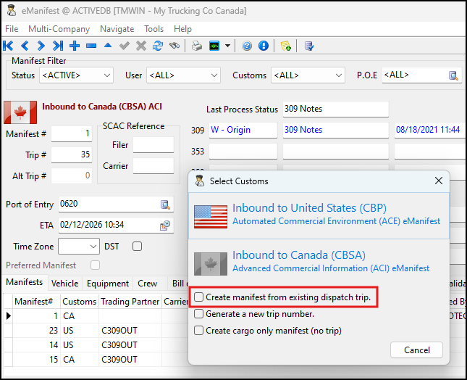Click the ETA date field
Image resolution: width=467 pixels, height=380 pixels.
coord(116,226)
